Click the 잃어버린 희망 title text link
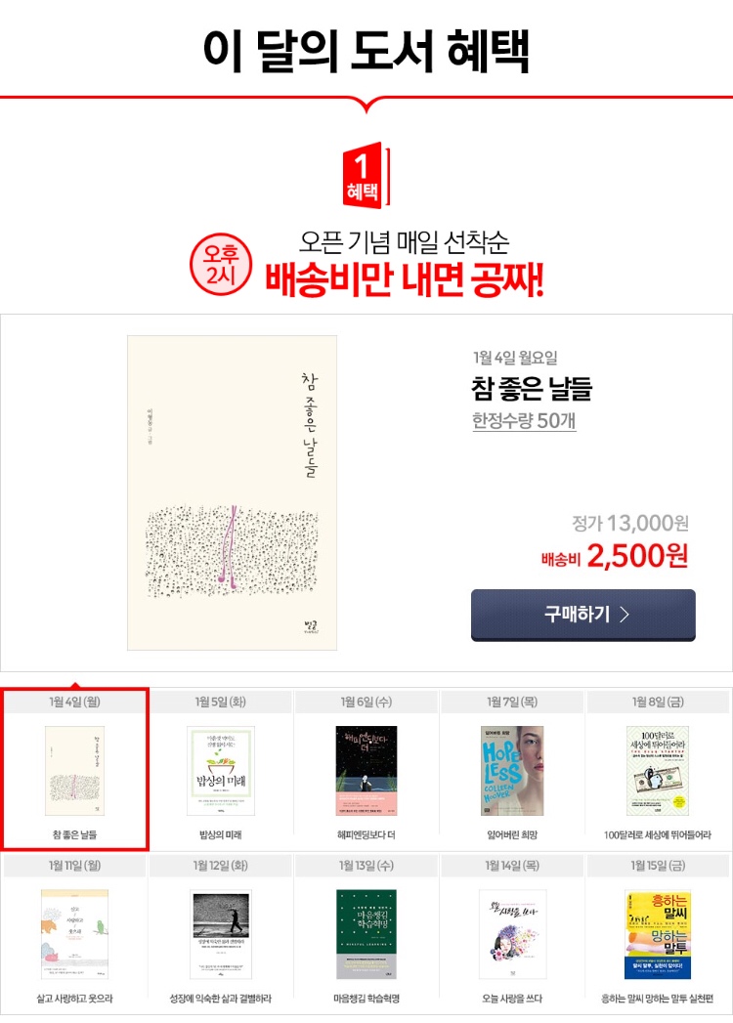The width and height of the screenshot is (733, 1023). pyautogui.click(x=512, y=834)
